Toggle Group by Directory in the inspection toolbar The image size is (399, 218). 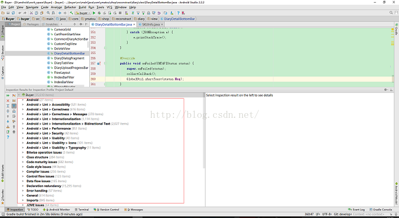click(14, 101)
